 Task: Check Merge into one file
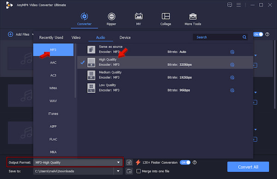click(138, 171)
